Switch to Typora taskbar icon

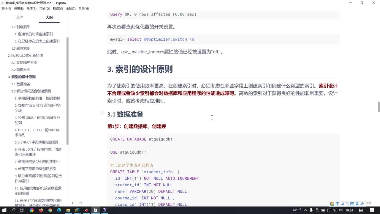(96, 210)
